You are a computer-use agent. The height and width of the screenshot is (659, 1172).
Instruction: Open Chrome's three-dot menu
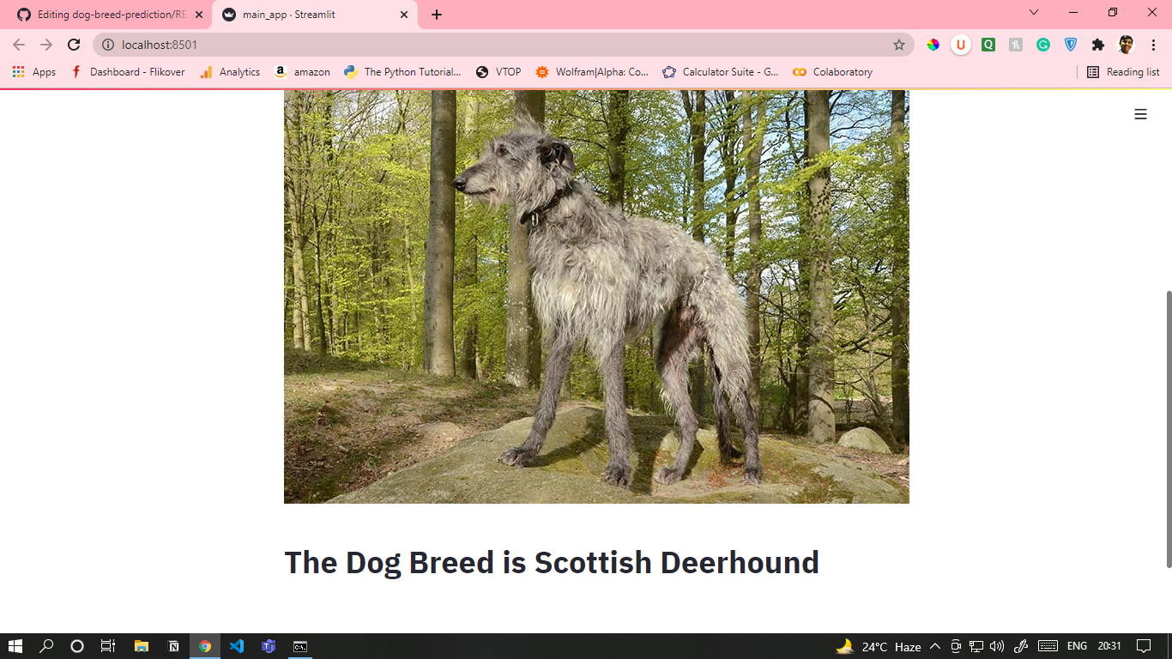(1154, 44)
